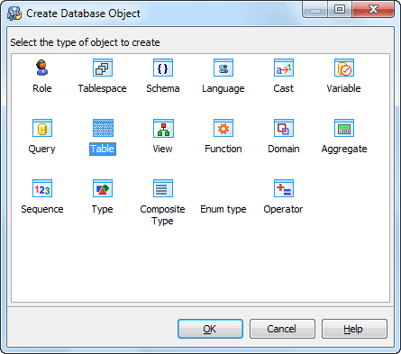Choose the Variable icon
The height and width of the screenshot is (354, 401).
pos(344,68)
